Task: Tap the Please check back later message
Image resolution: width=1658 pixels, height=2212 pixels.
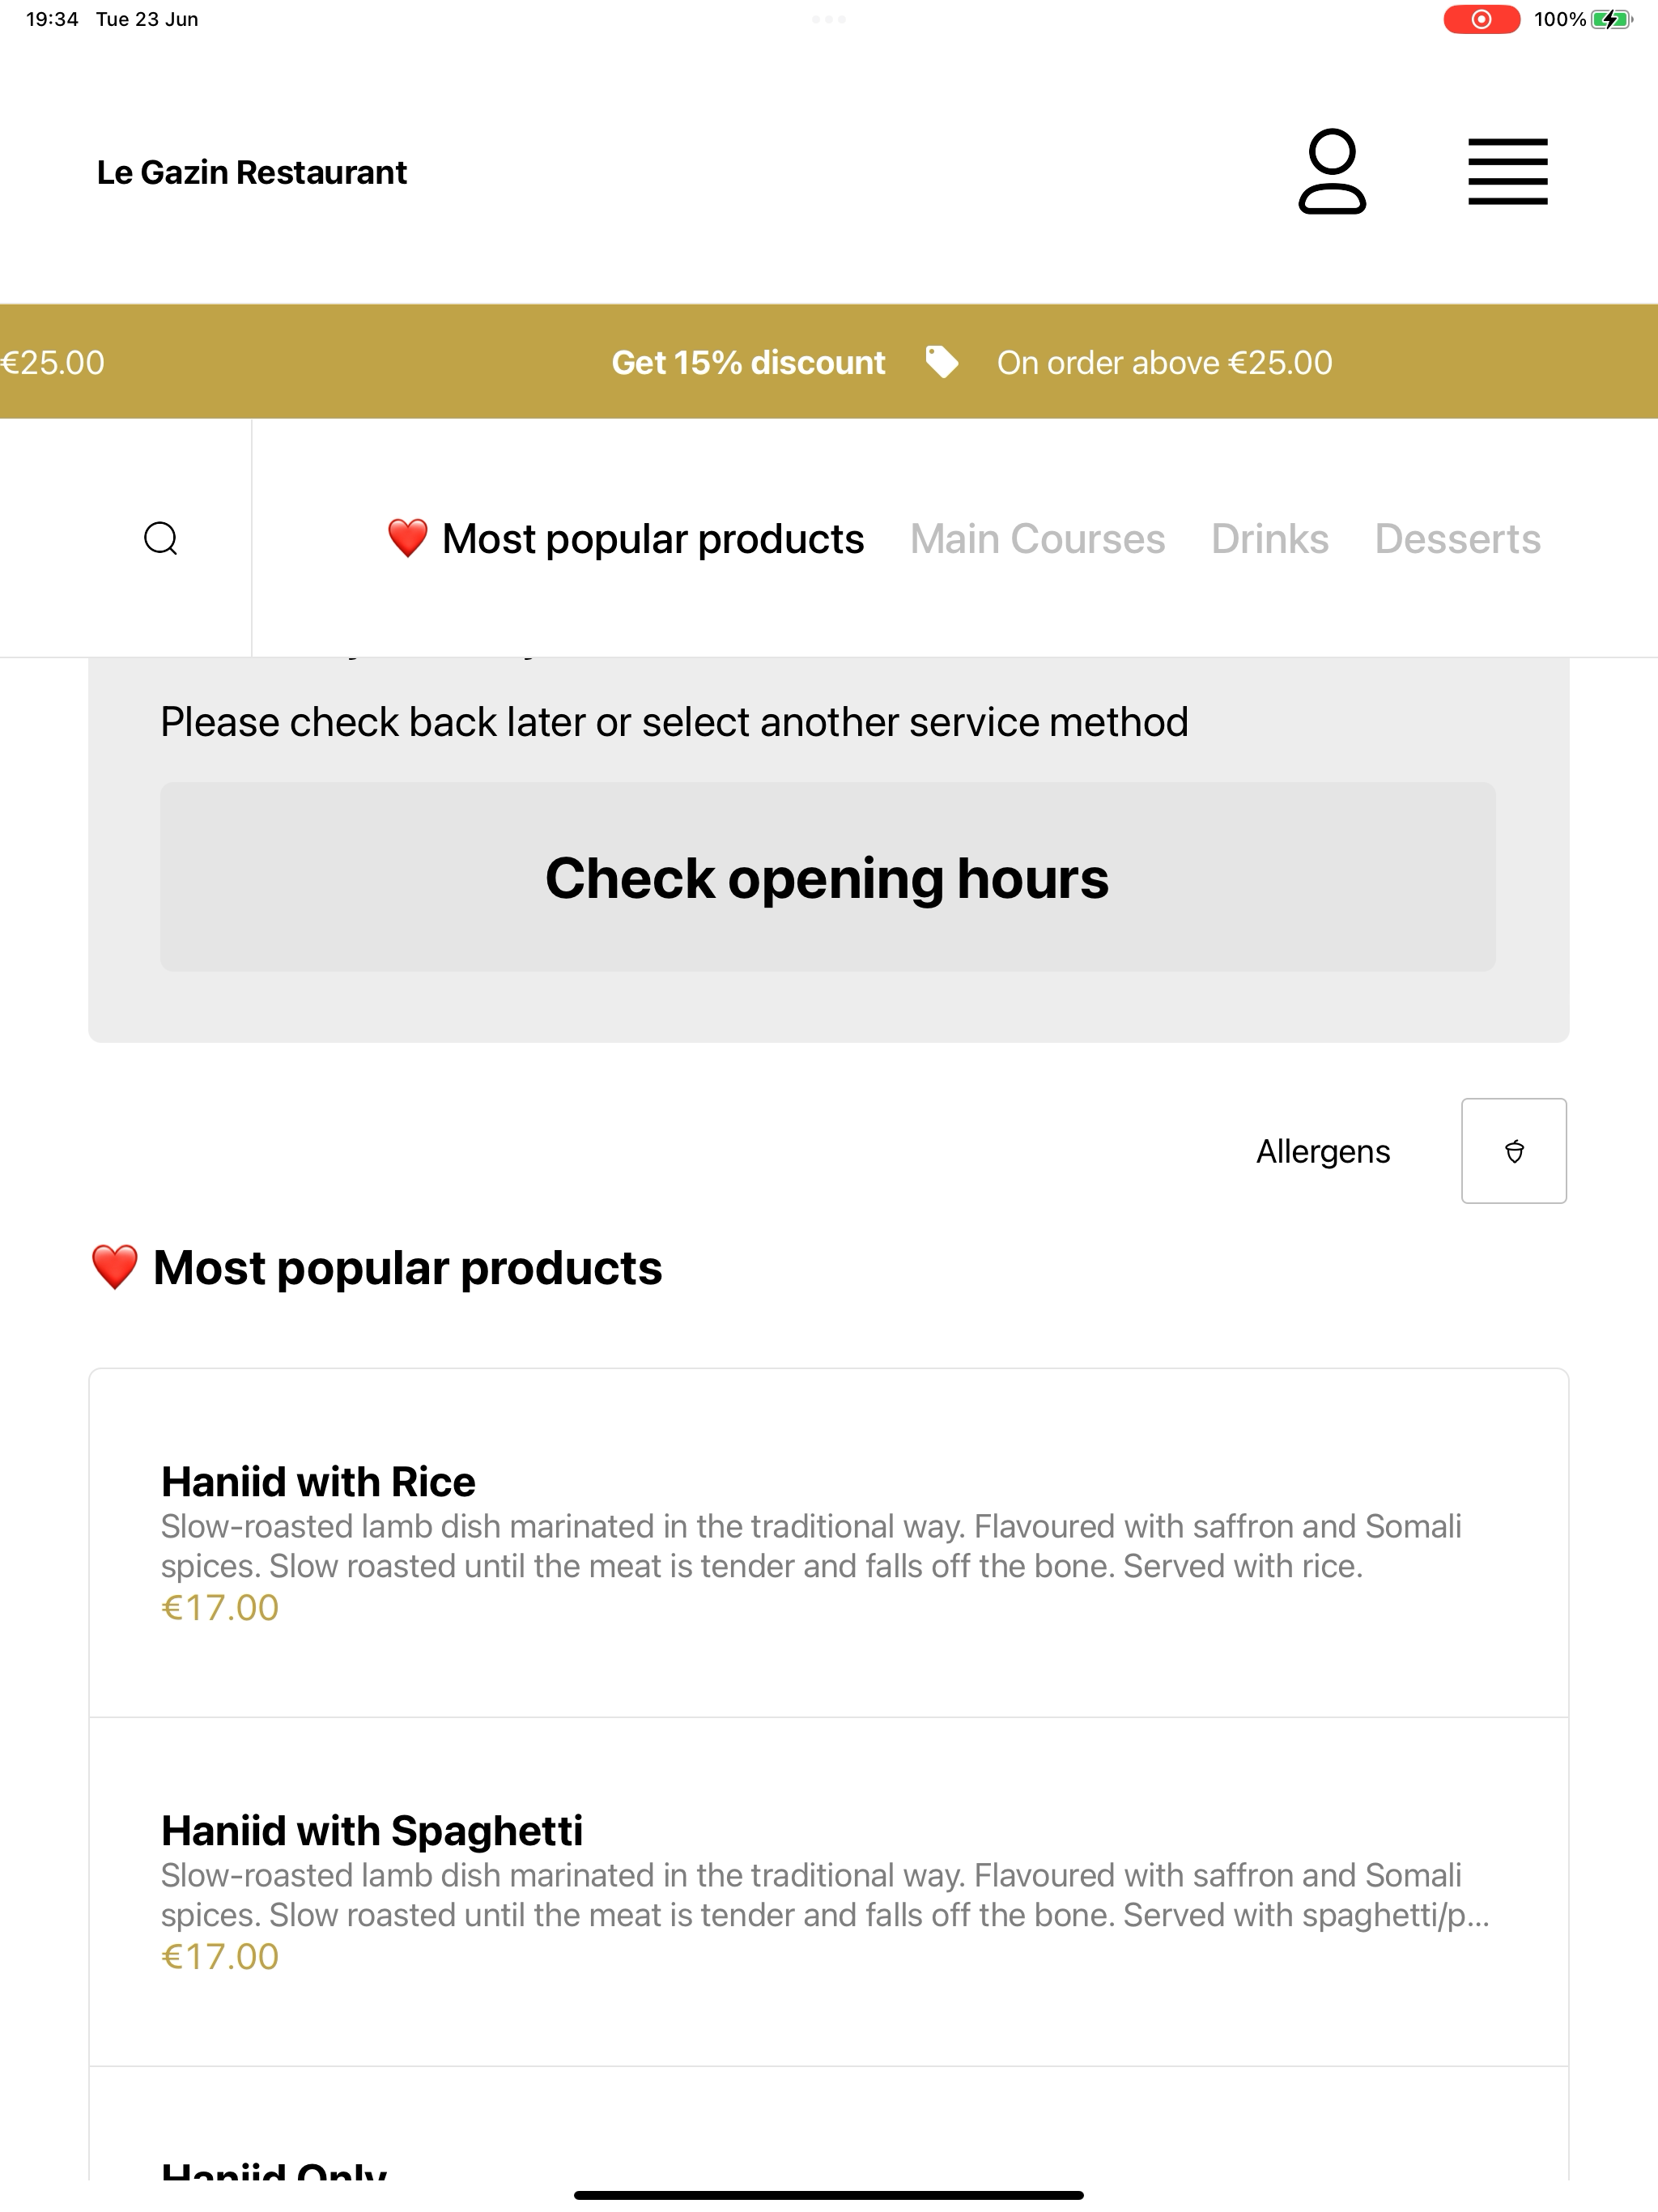Action: [674, 722]
